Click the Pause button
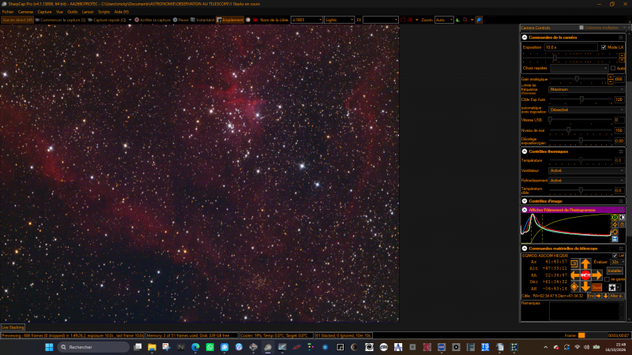Image resolution: width=632 pixels, height=355 pixels. [x=181, y=20]
